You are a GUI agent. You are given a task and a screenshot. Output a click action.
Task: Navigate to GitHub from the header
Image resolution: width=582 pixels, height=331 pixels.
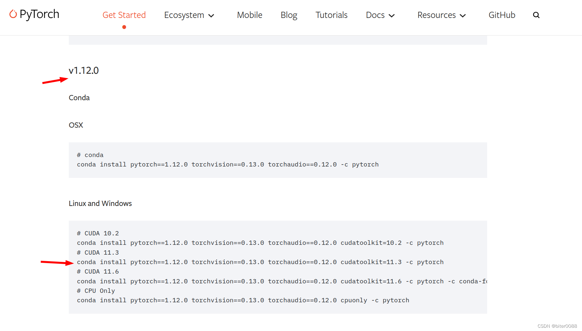pyautogui.click(x=502, y=15)
